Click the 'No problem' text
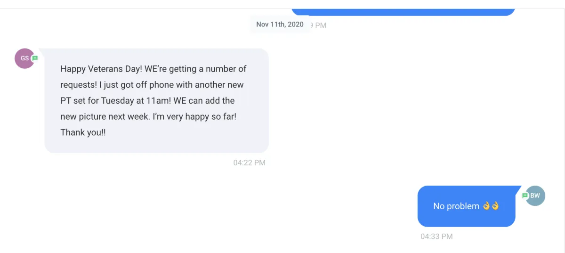This screenshot has height=253, width=565. (456, 206)
